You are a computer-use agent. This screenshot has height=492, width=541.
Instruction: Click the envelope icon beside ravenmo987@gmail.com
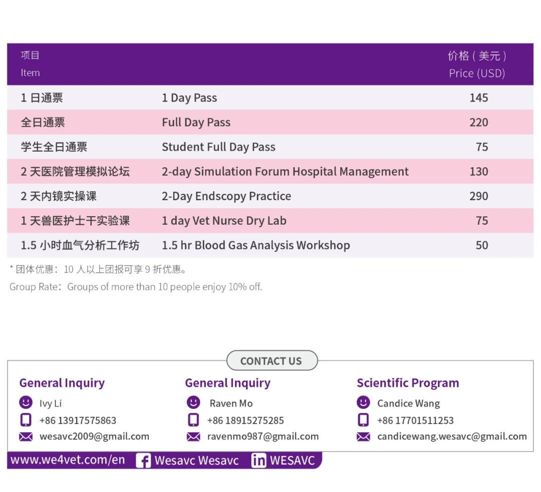point(193,437)
